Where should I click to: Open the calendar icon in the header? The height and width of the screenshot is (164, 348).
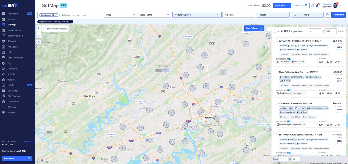coord(313,5)
